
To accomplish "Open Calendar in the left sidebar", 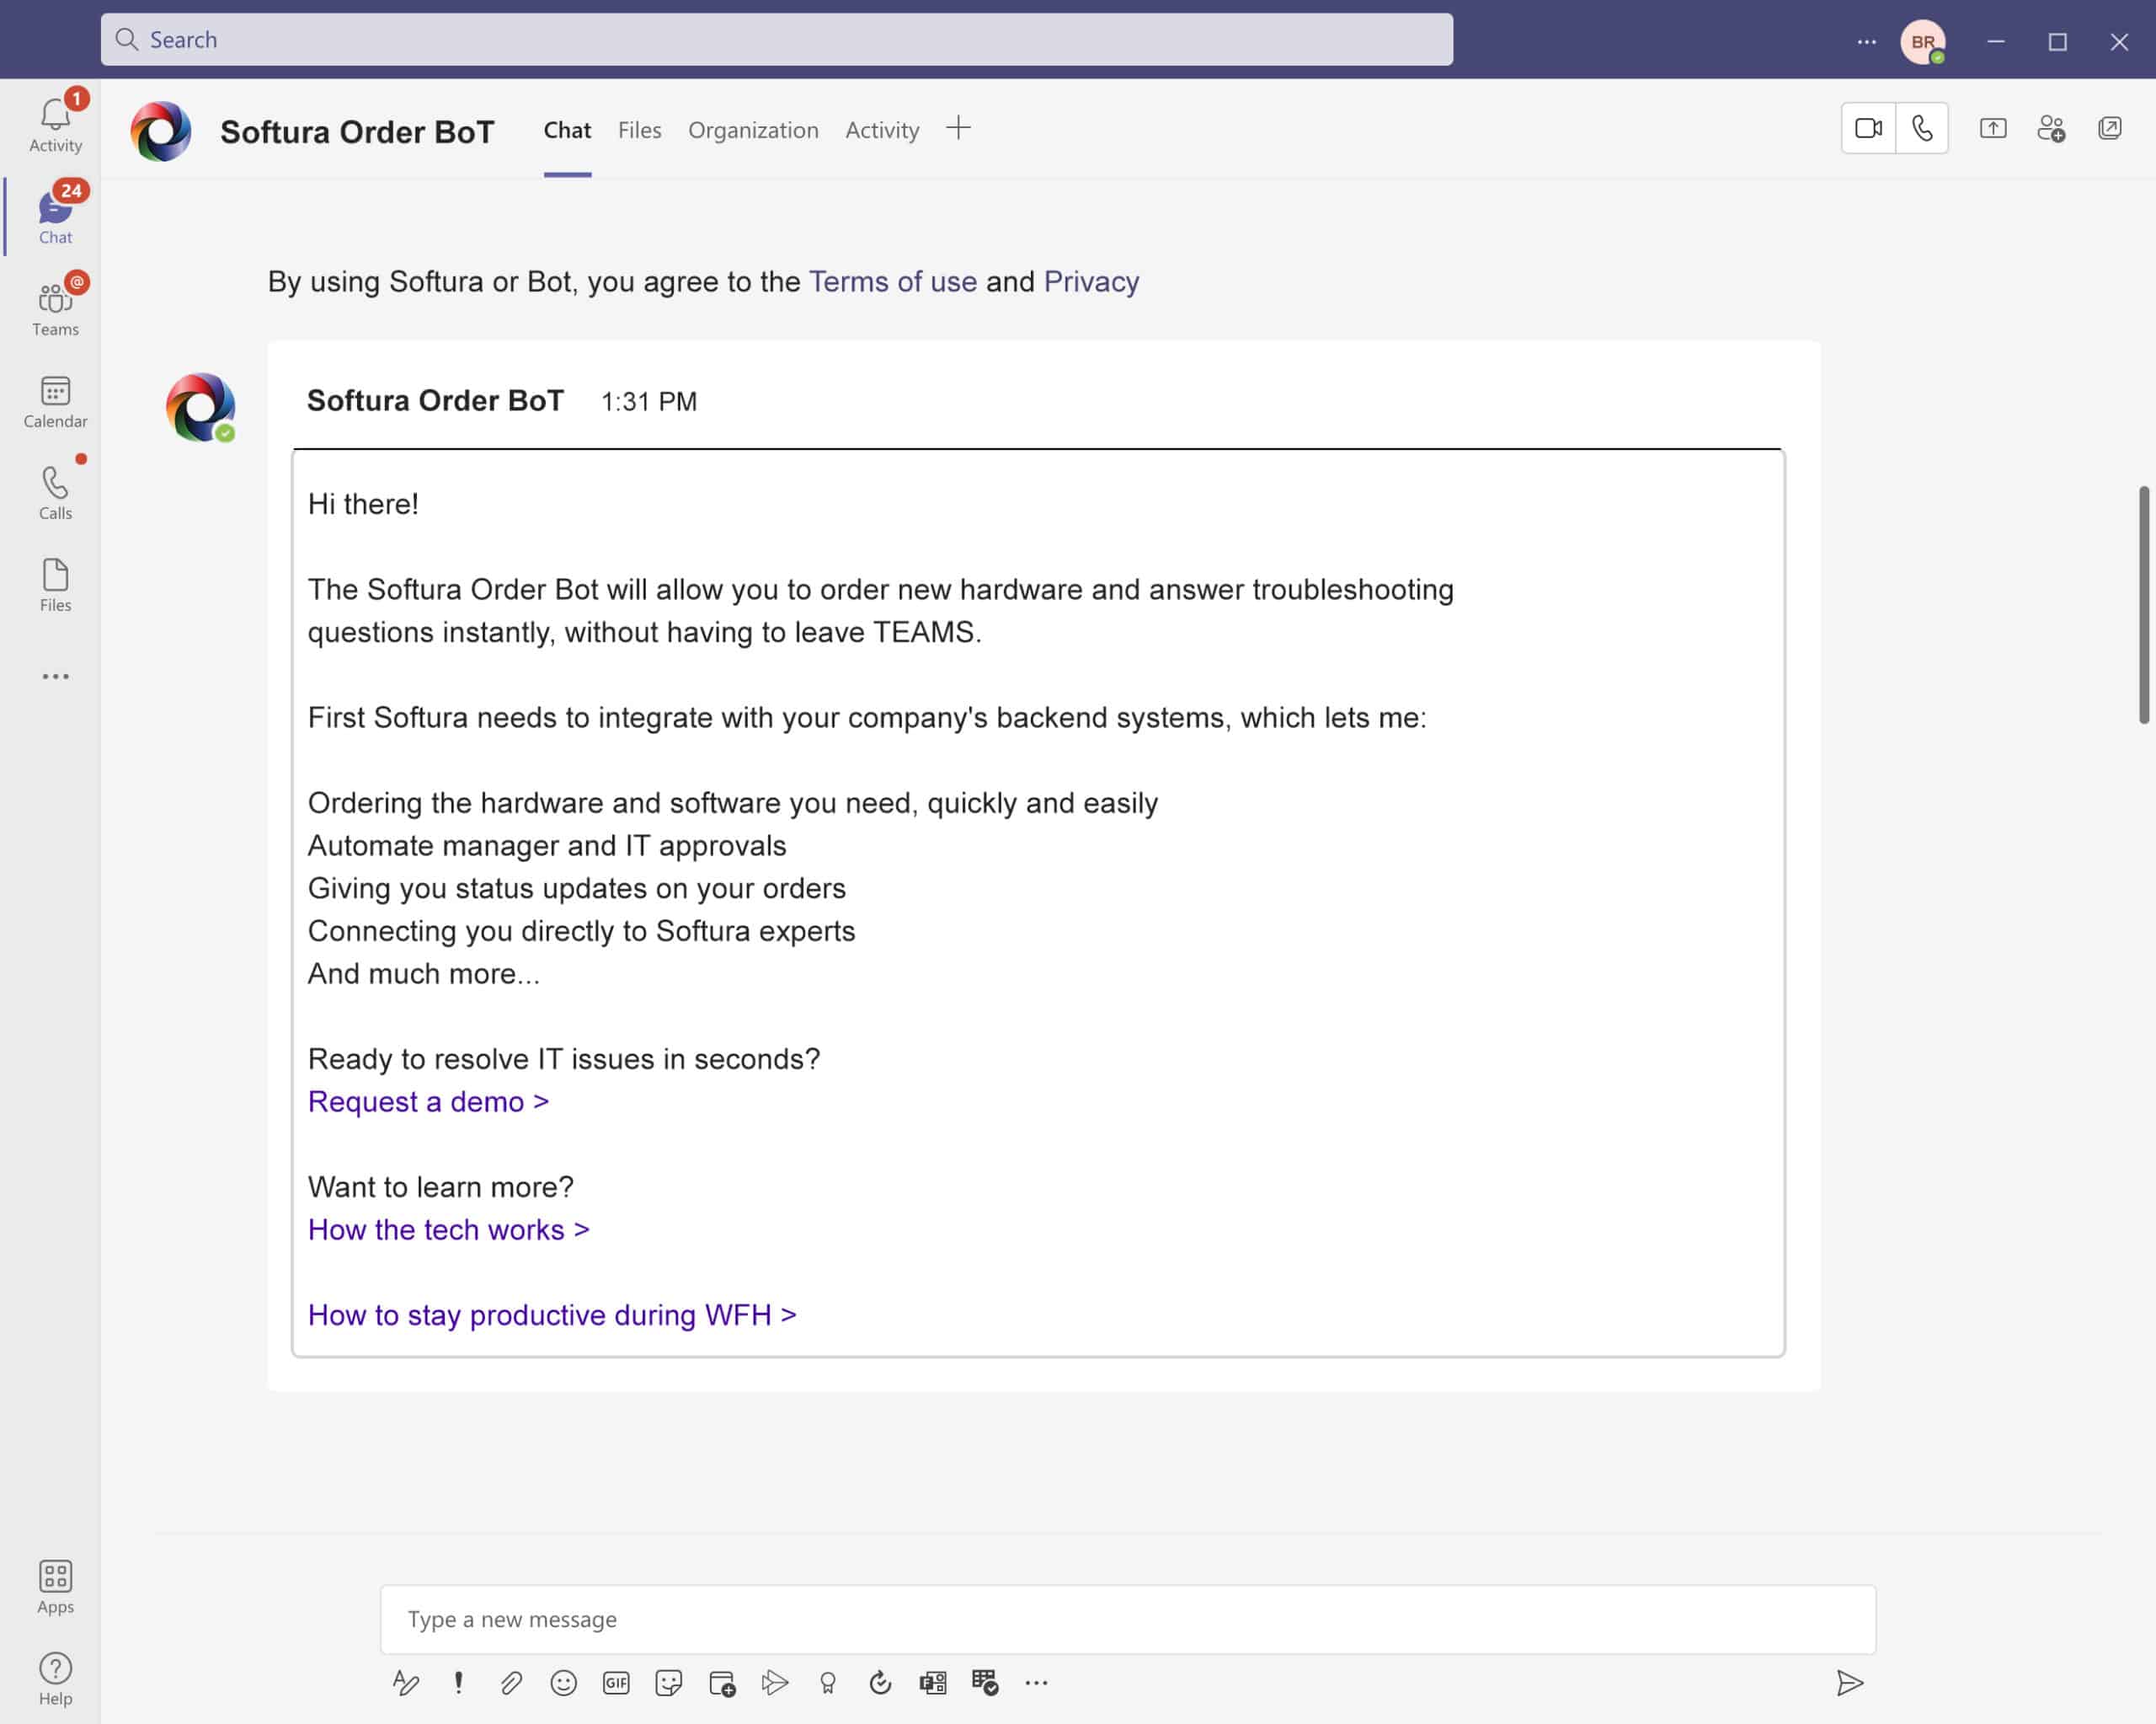I will pyautogui.click(x=55, y=400).
